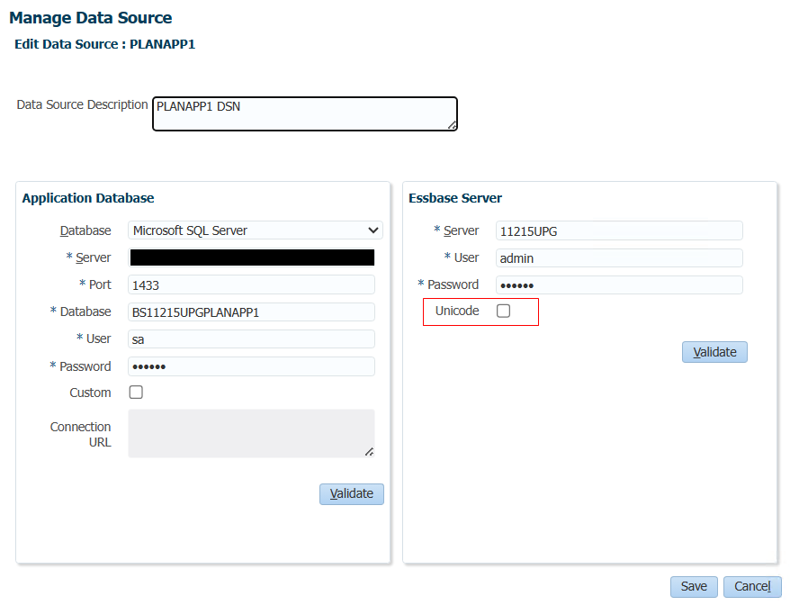Validate the Essbase Server connection

(714, 352)
